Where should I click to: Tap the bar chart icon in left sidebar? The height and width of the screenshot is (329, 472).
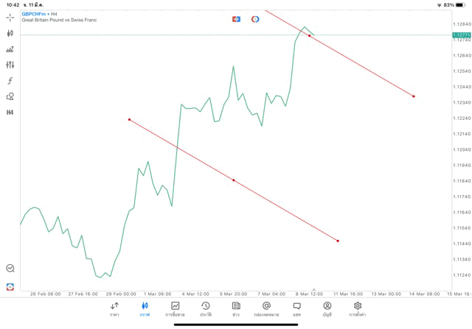coord(10,49)
